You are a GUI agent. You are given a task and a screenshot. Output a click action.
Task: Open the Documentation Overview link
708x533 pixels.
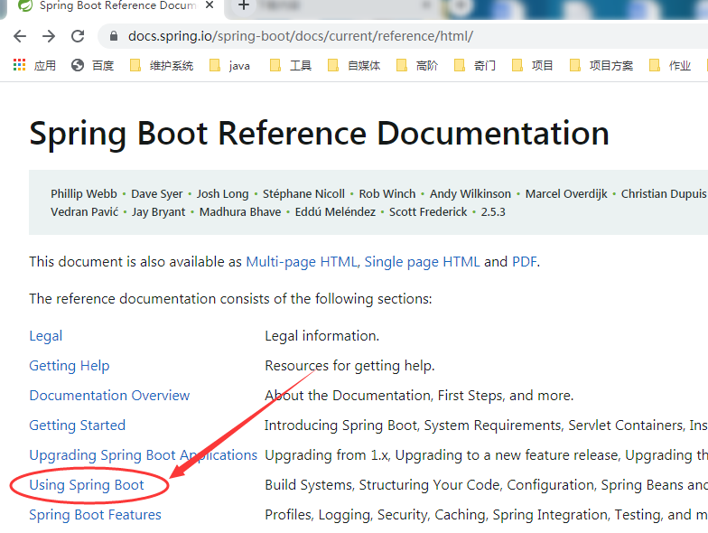[109, 396]
